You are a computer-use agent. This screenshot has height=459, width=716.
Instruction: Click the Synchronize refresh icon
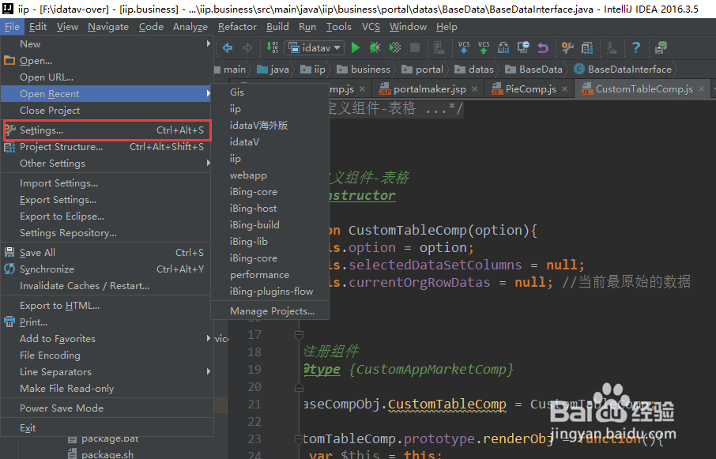pos(9,269)
